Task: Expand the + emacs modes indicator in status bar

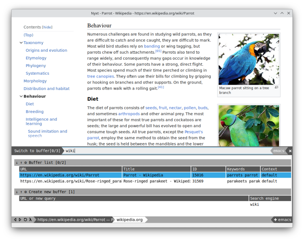Action: pos(282,220)
